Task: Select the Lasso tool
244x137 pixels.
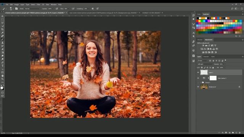Action: tap(2, 23)
